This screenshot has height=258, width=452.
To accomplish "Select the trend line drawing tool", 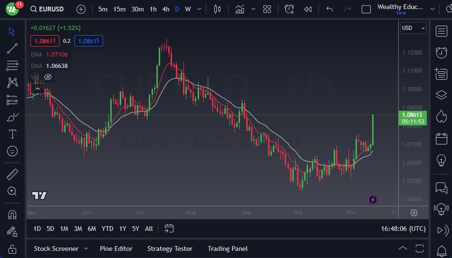I will [12, 48].
